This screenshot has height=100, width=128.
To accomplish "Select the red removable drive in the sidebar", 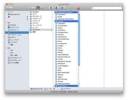I will coord(9,17).
